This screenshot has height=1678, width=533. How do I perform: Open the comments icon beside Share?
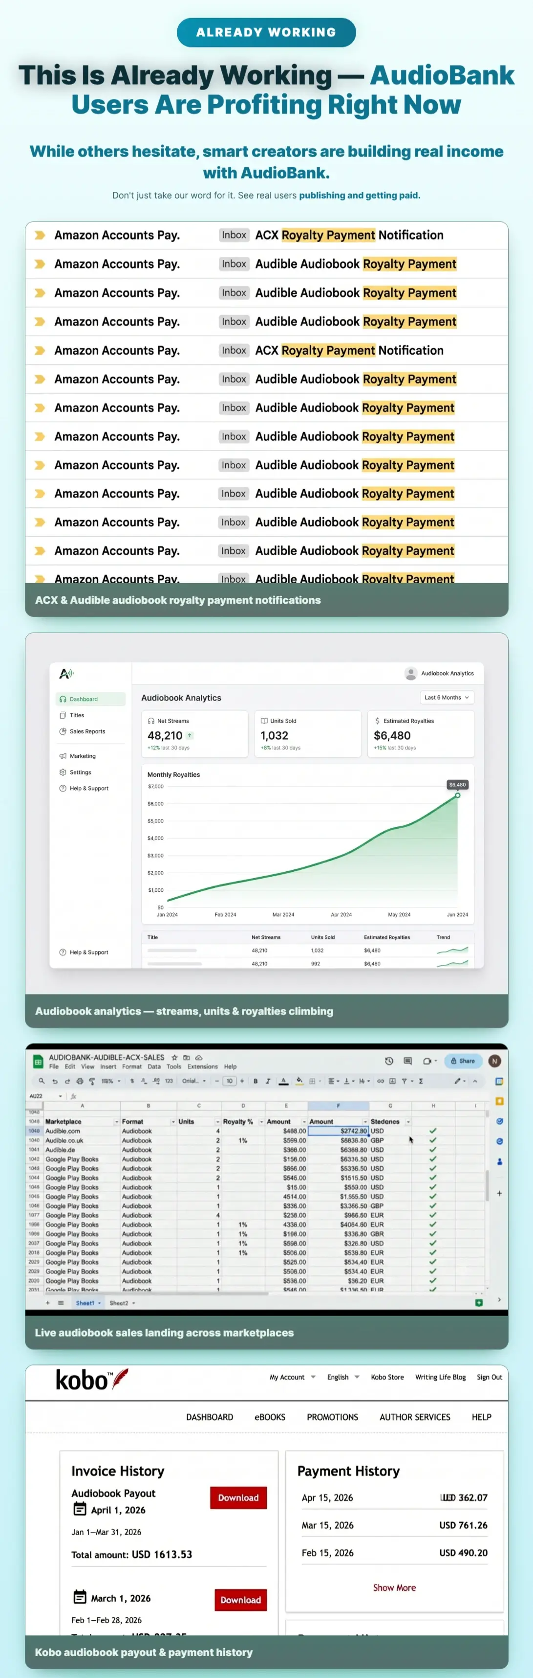click(x=407, y=1061)
